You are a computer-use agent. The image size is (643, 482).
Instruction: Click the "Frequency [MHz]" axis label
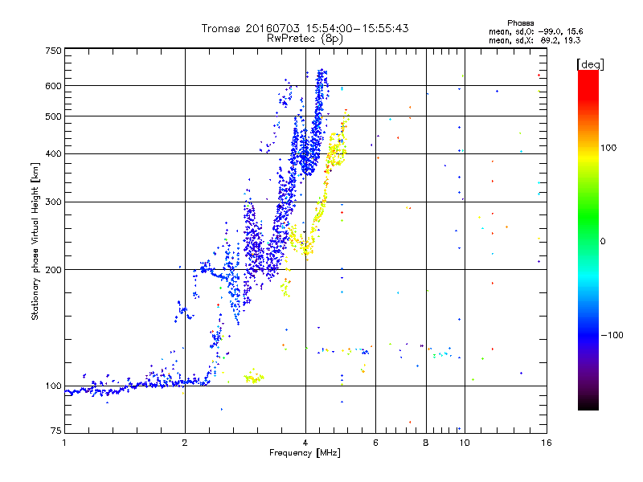pos(305,453)
